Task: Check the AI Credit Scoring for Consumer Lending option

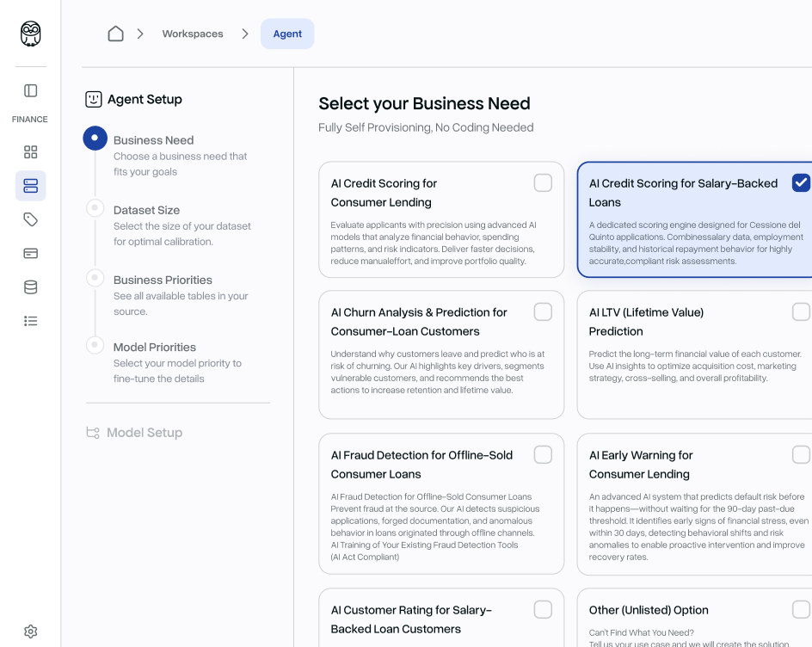Action: pos(543,182)
